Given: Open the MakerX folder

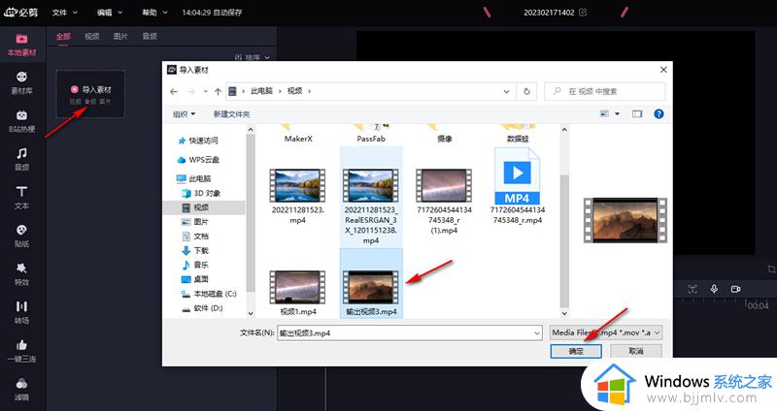Looking at the screenshot, I should 298,135.
